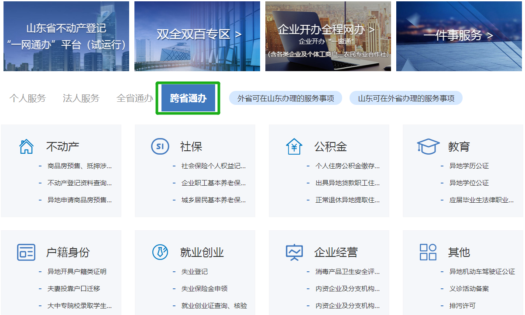Open the 失业保险金申领 link
The image size is (525, 315).
coord(204,289)
